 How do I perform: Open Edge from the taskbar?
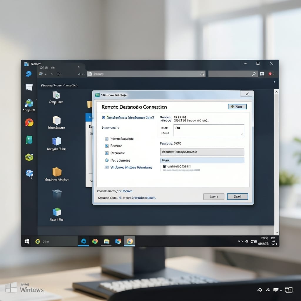[83, 241]
